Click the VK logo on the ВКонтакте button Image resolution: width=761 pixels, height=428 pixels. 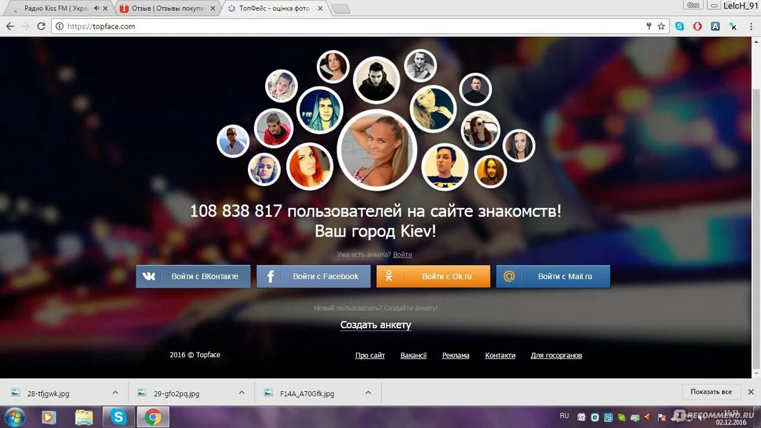(x=149, y=276)
